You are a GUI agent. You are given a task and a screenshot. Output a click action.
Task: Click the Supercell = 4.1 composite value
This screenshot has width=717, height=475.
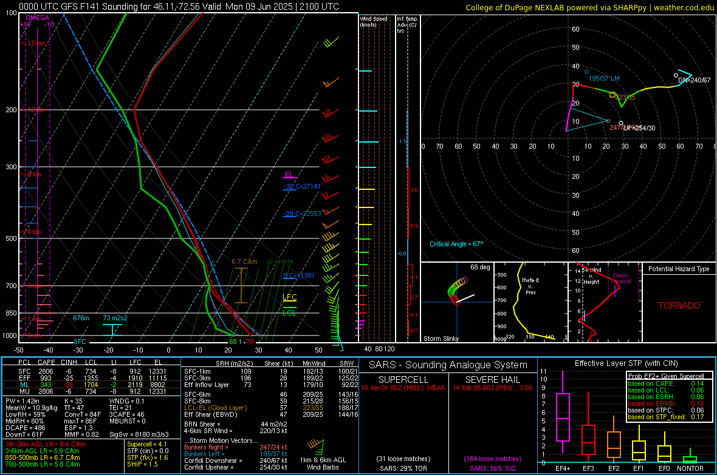(147, 444)
